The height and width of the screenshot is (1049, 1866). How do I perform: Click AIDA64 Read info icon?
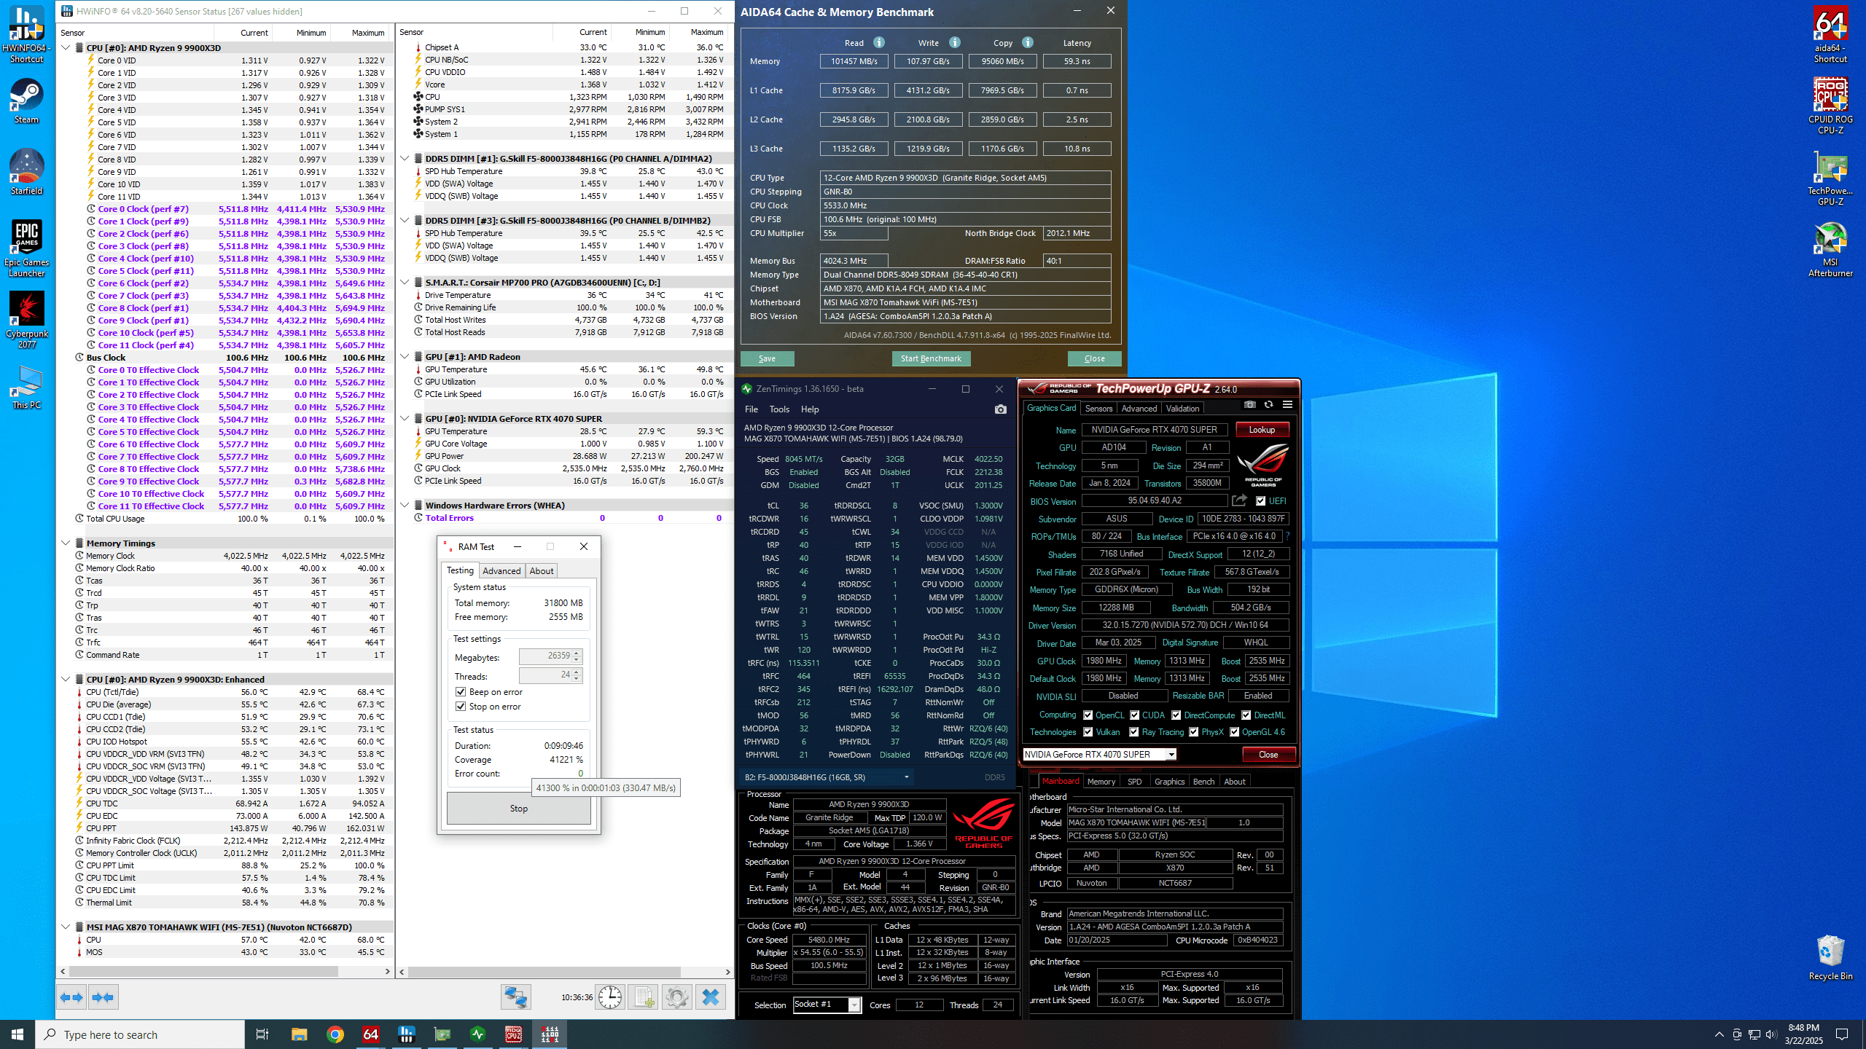(x=879, y=42)
